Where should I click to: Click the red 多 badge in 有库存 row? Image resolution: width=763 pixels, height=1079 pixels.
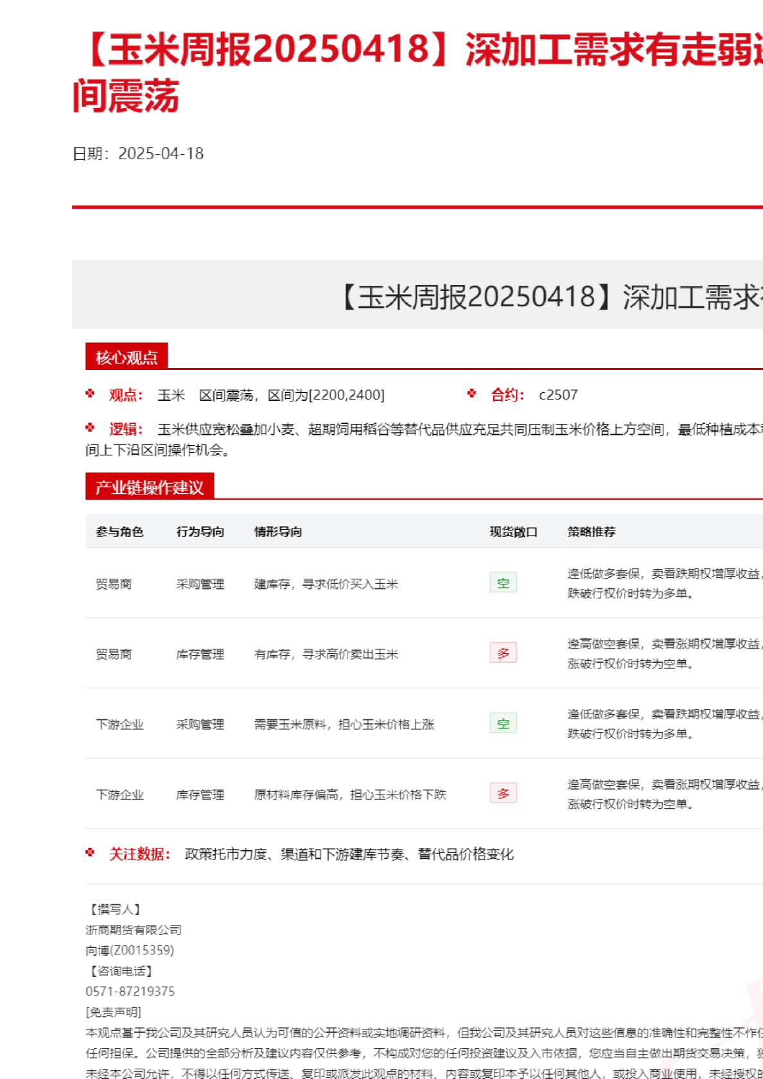point(503,653)
